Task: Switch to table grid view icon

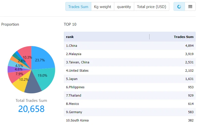Action: 190,7
